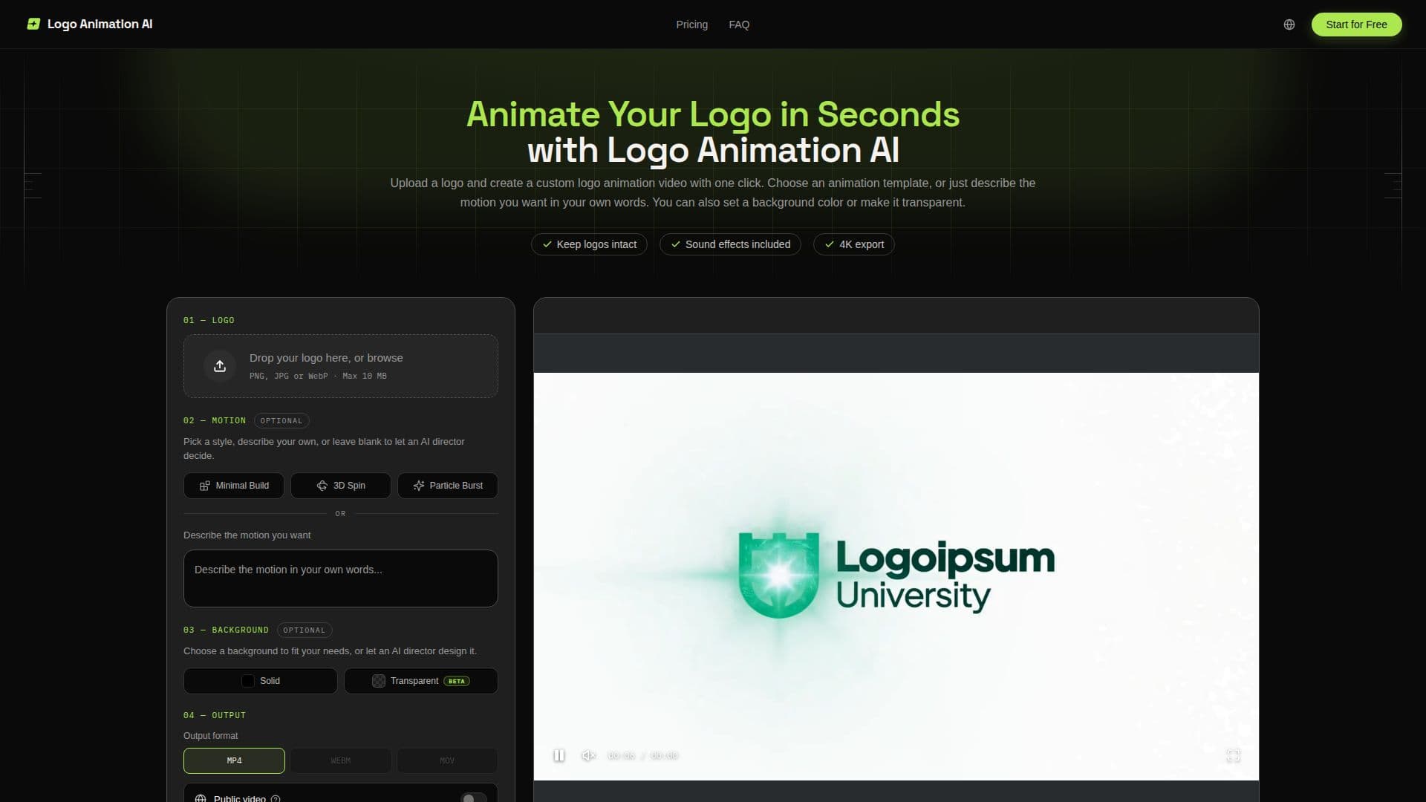Choose the Solid background option
Image resolution: width=1426 pixels, height=802 pixels.
(261, 681)
